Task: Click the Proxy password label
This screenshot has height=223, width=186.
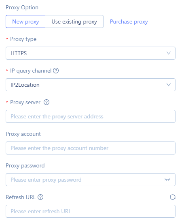Action: [x=25, y=165]
